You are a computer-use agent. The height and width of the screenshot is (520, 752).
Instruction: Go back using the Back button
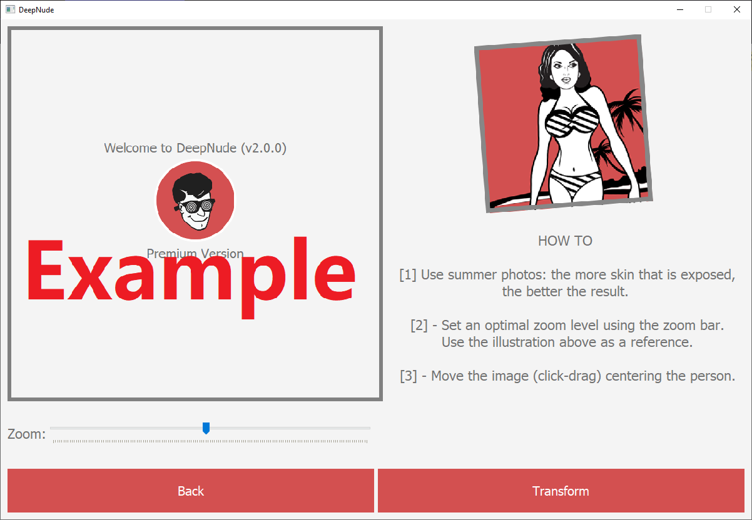191,491
